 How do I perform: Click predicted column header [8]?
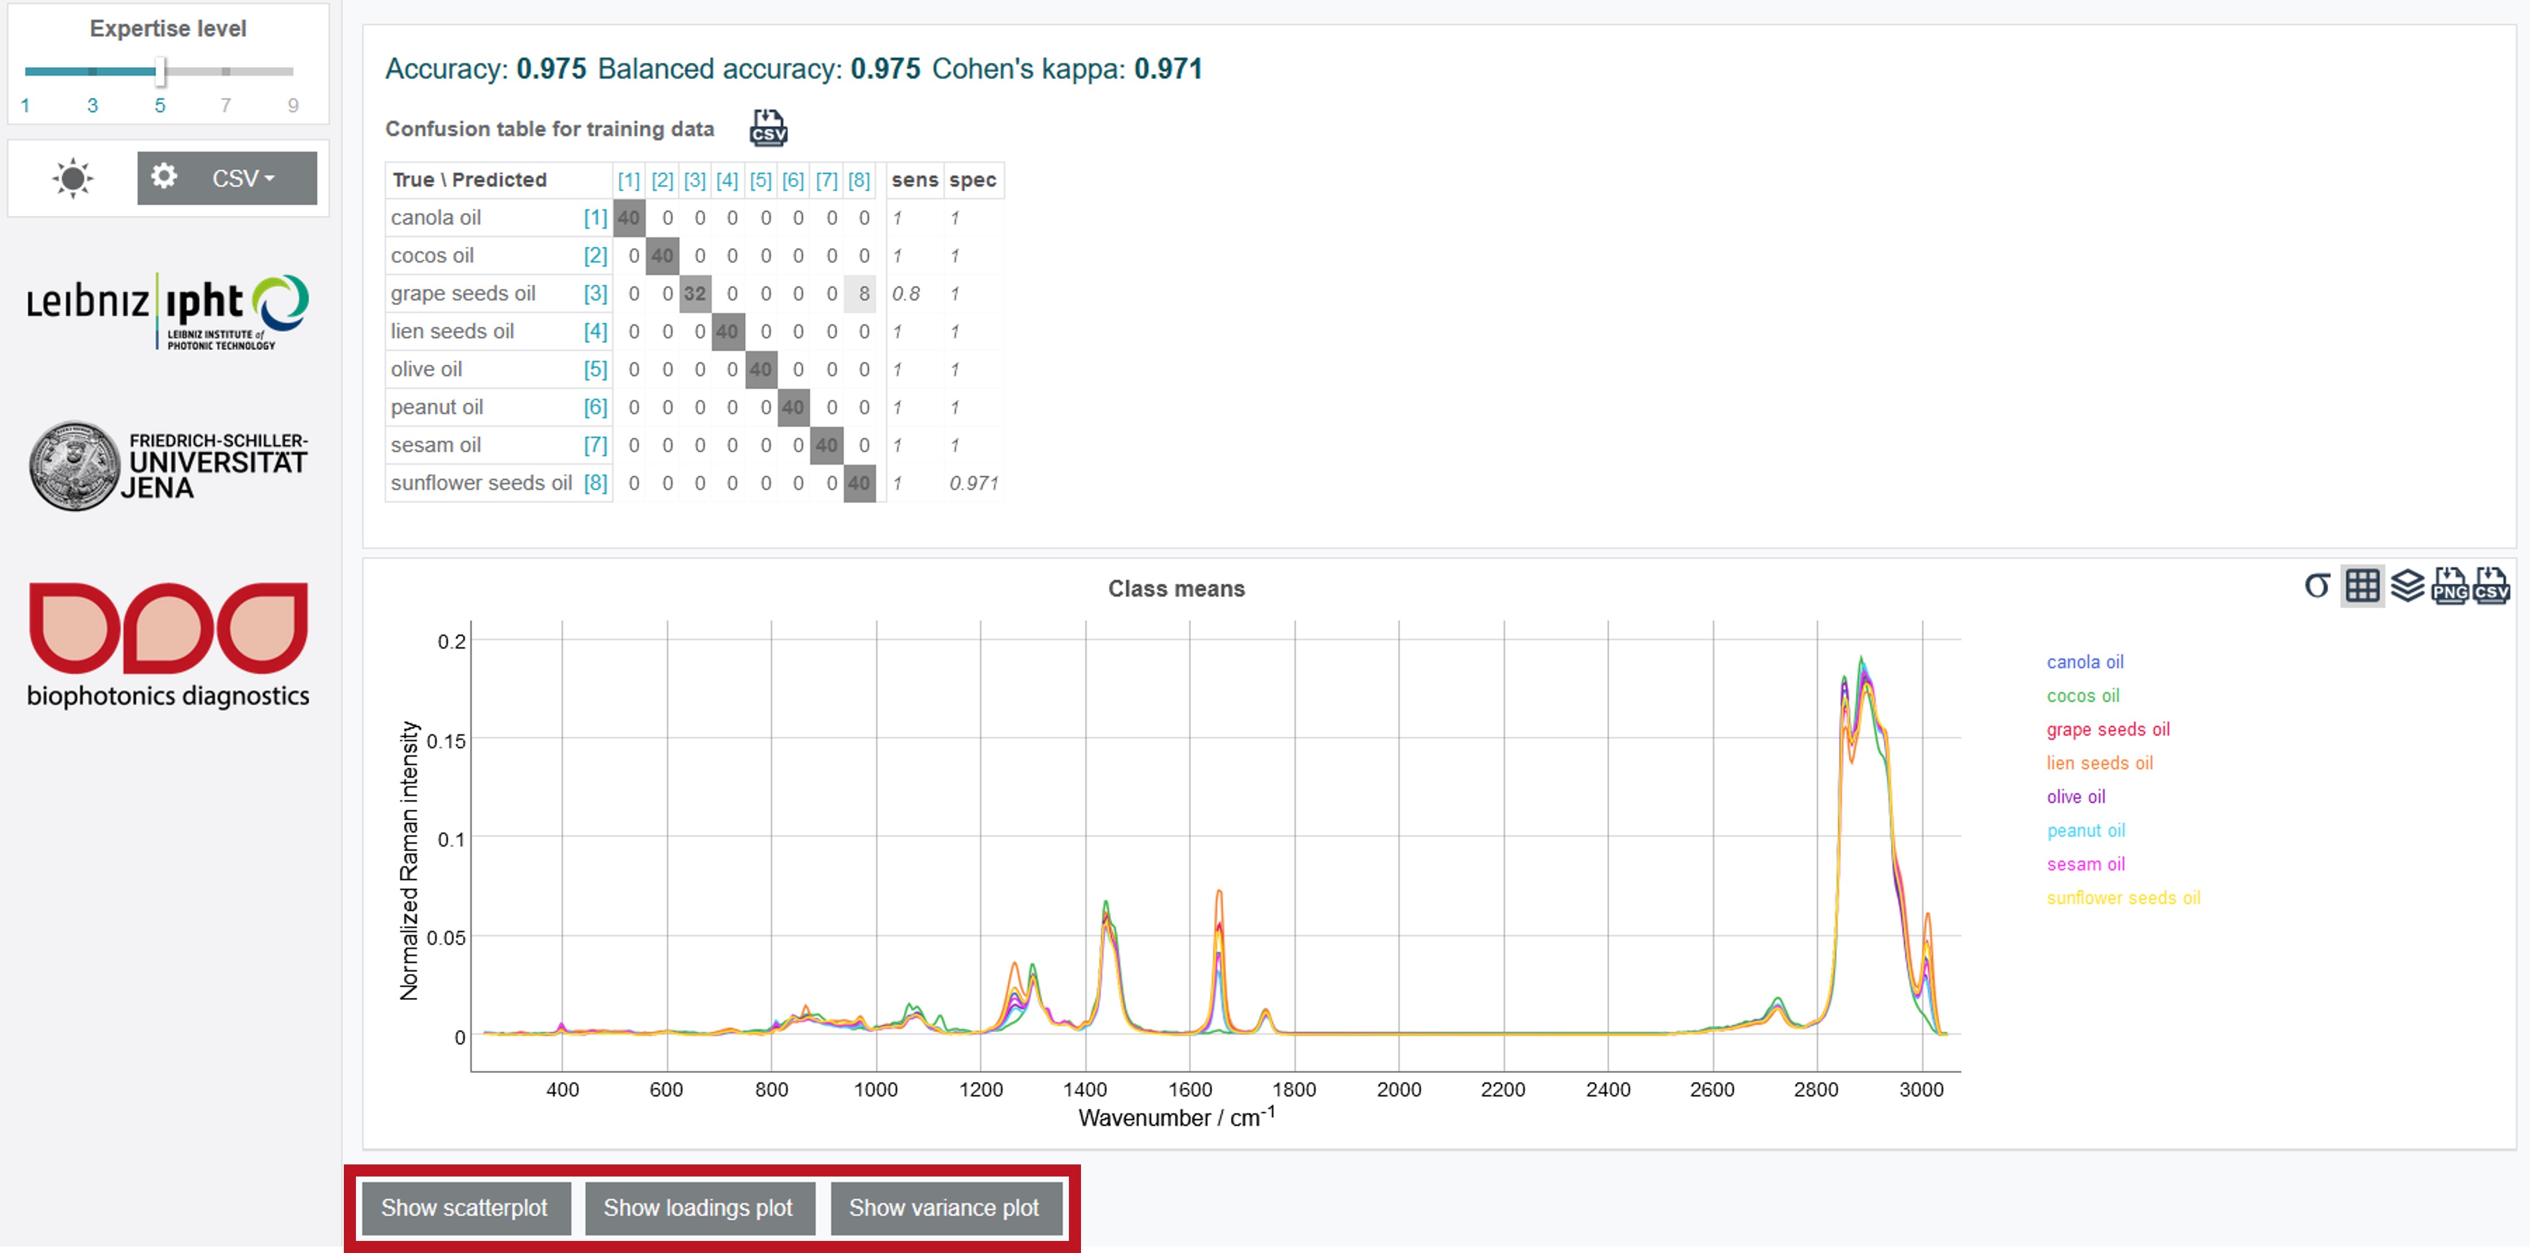point(858,180)
